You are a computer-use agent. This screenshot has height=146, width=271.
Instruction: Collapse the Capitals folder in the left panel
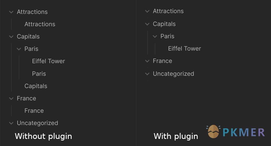coord(11,37)
